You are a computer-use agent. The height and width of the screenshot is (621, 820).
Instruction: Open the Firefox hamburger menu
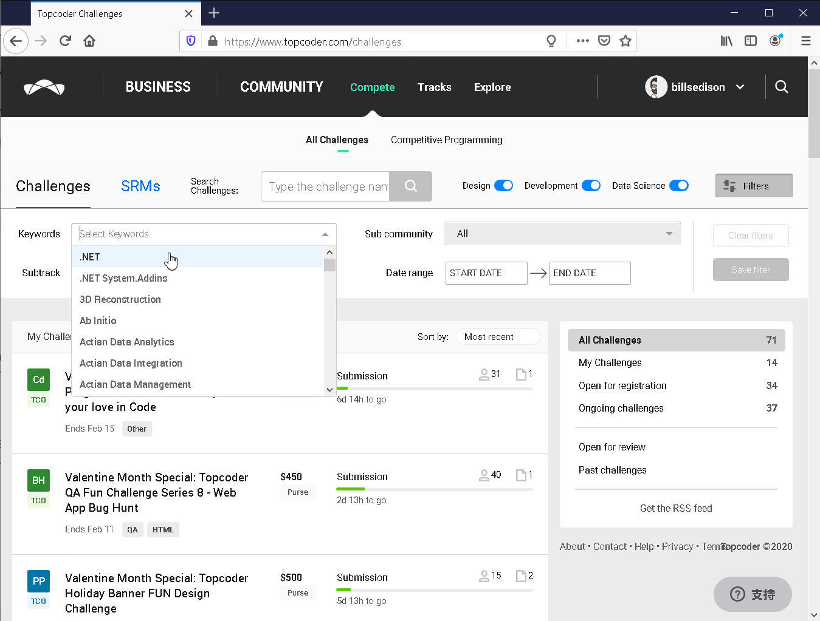click(806, 41)
